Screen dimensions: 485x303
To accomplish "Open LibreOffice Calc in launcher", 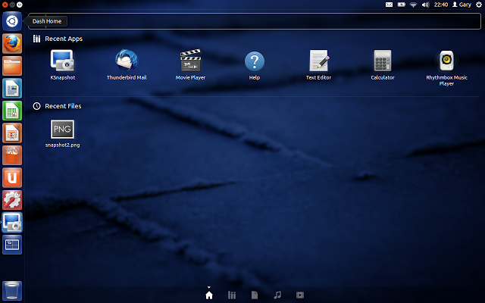I will 12,111.
